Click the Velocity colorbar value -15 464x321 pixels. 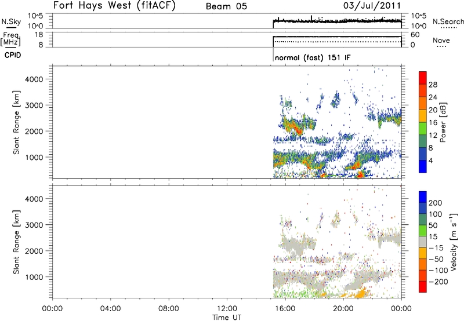(x=437, y=248)
